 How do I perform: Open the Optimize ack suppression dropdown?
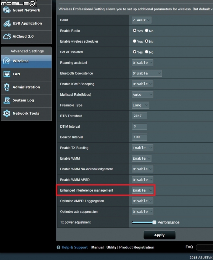click(142, 211)
